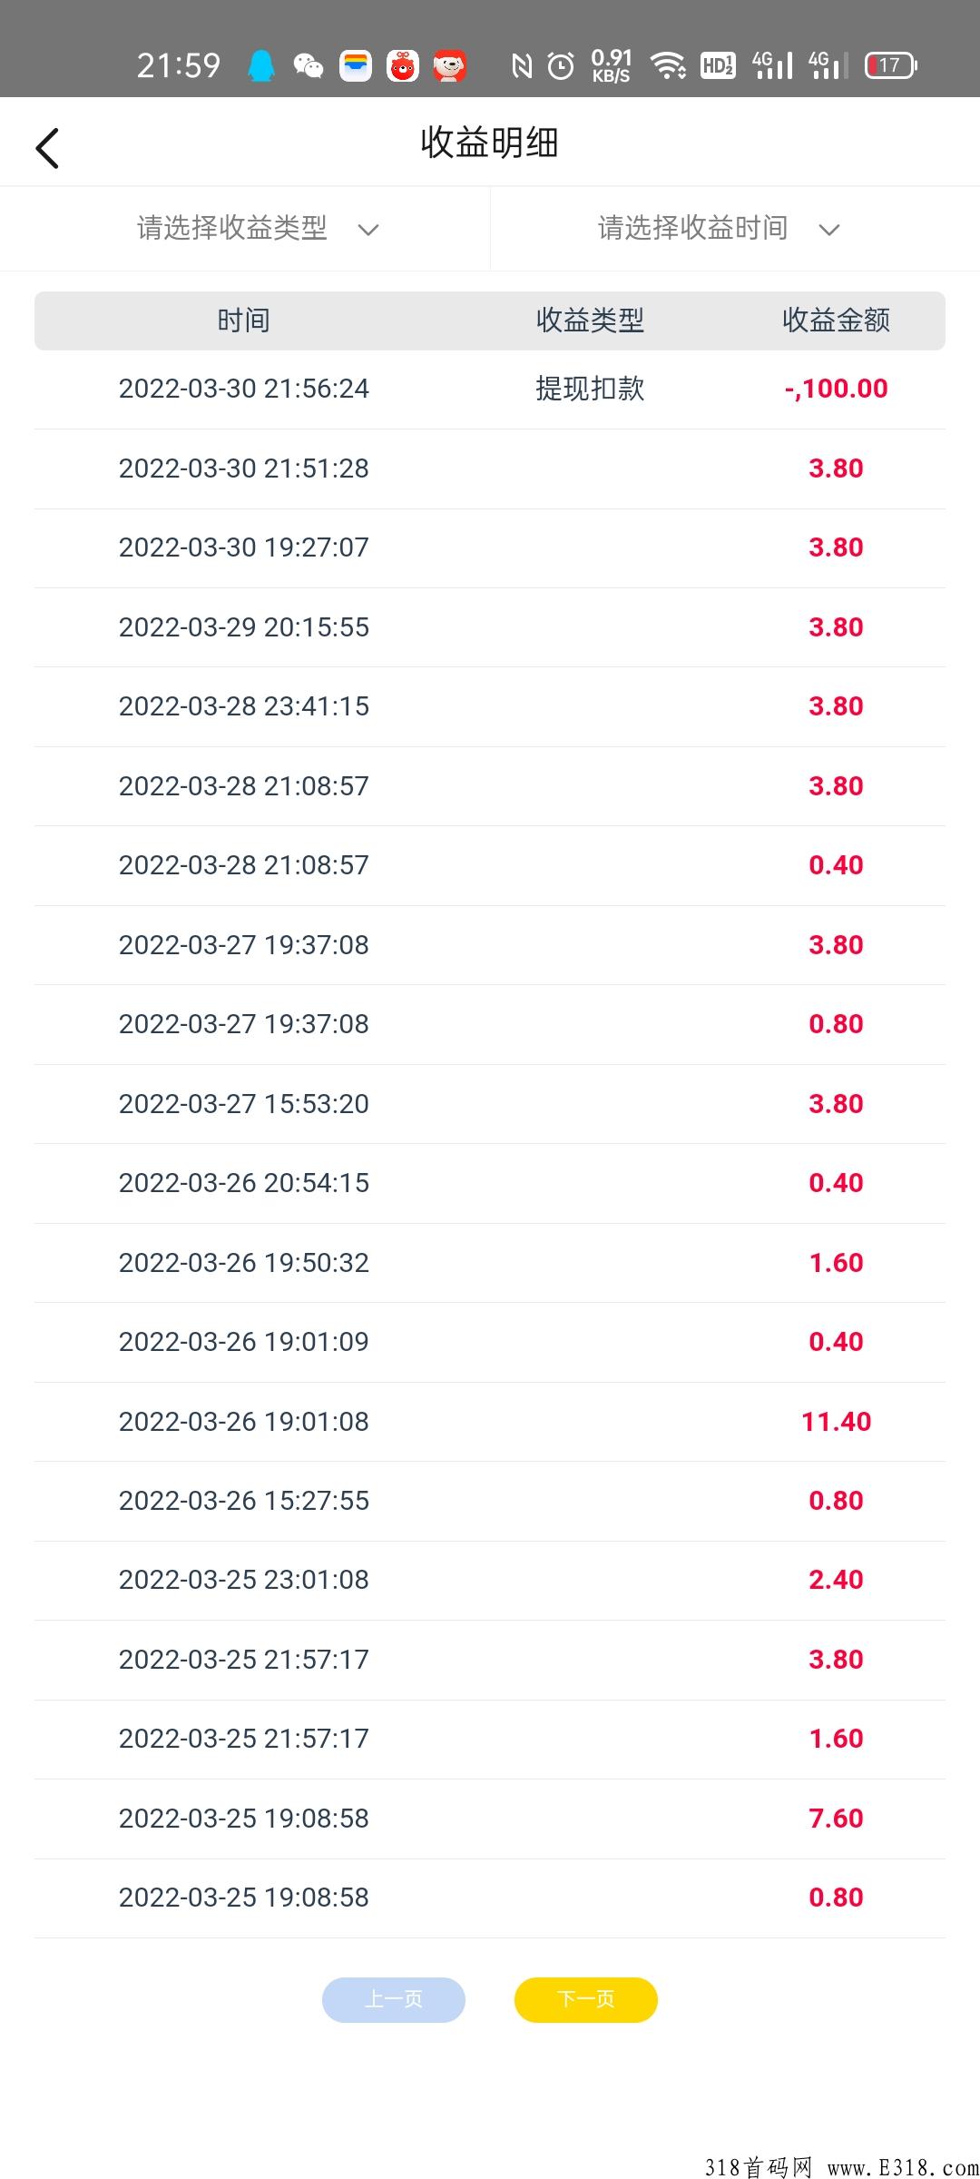This screenshot has width=980, height=2179.
Task: Open the 提现扣款 -100.00 record row
Action: pos(490,389)
